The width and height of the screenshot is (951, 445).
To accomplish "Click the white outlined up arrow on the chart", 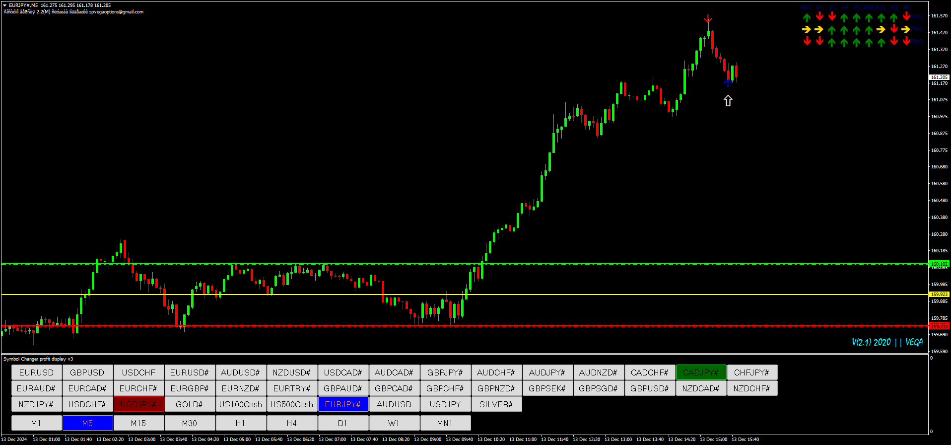I will (728, 101).
